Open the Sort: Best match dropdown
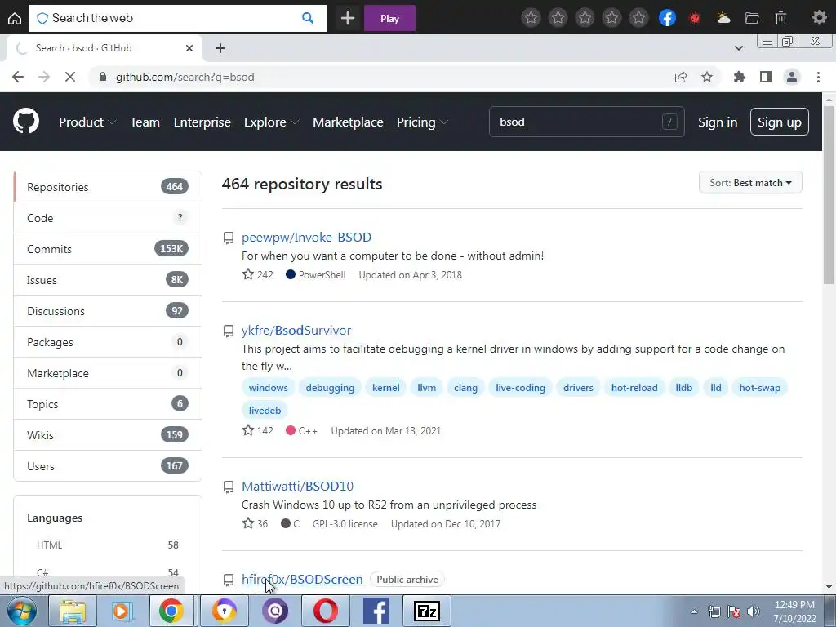The image size is (836, 627). coord(750,183)
